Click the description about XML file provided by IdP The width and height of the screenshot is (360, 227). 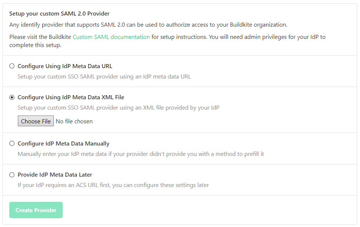(118, 108)
